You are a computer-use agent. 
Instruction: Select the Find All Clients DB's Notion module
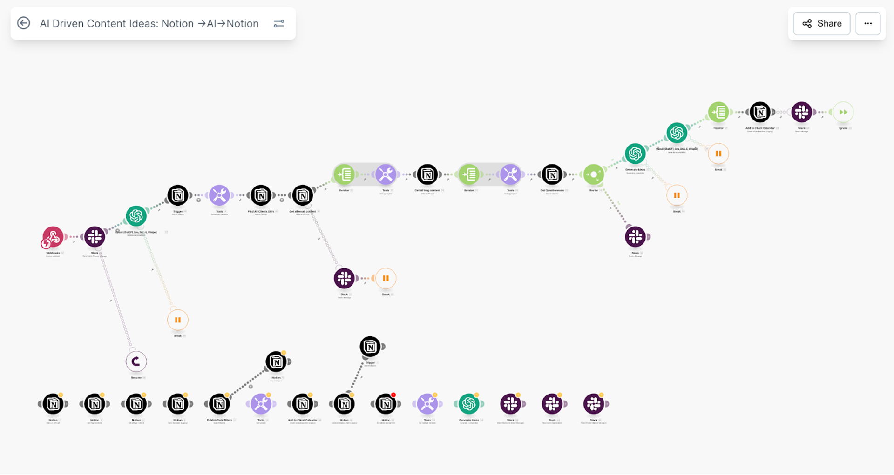point(261,196)
